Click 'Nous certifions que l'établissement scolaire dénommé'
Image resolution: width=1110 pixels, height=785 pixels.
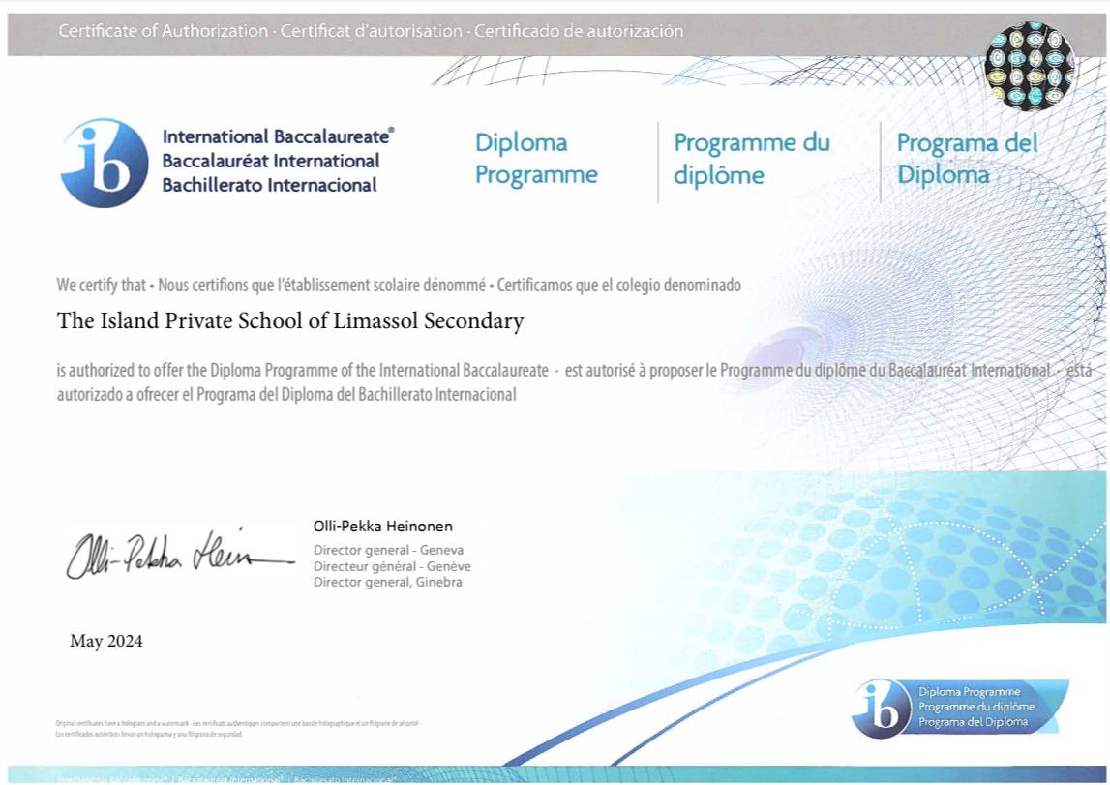point(322,286)
